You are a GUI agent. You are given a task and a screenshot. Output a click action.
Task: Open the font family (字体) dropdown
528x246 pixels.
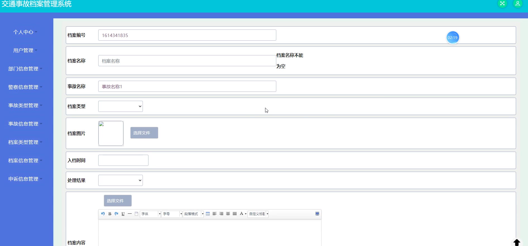[150, 214]
